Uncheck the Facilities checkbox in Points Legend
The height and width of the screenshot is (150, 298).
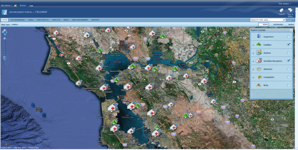pos(288,45)
